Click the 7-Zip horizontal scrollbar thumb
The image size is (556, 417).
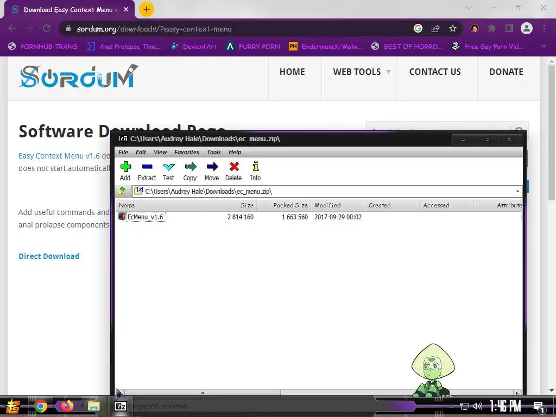tap(202, 393)
